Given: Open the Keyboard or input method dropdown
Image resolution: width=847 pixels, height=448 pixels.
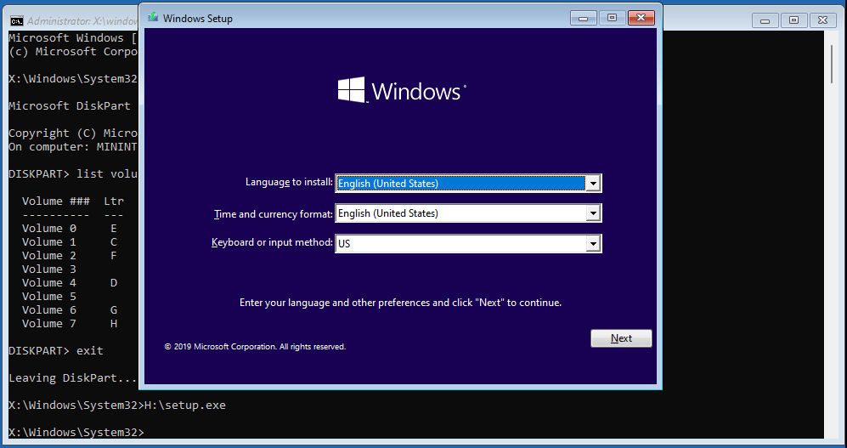Looking at the screenshot, I should point(593,244).
